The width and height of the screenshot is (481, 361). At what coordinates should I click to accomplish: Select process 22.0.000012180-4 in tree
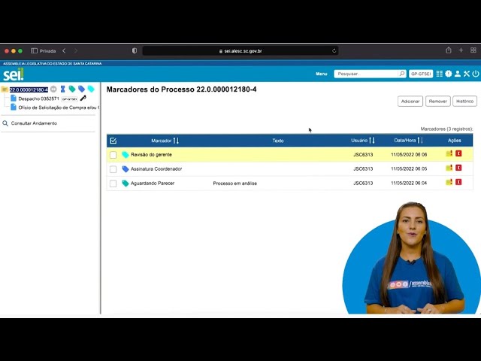29,89
